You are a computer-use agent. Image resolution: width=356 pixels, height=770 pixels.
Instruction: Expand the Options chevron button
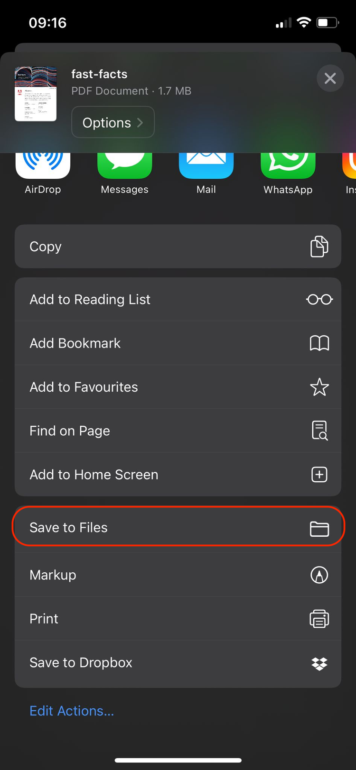[113, 122]
